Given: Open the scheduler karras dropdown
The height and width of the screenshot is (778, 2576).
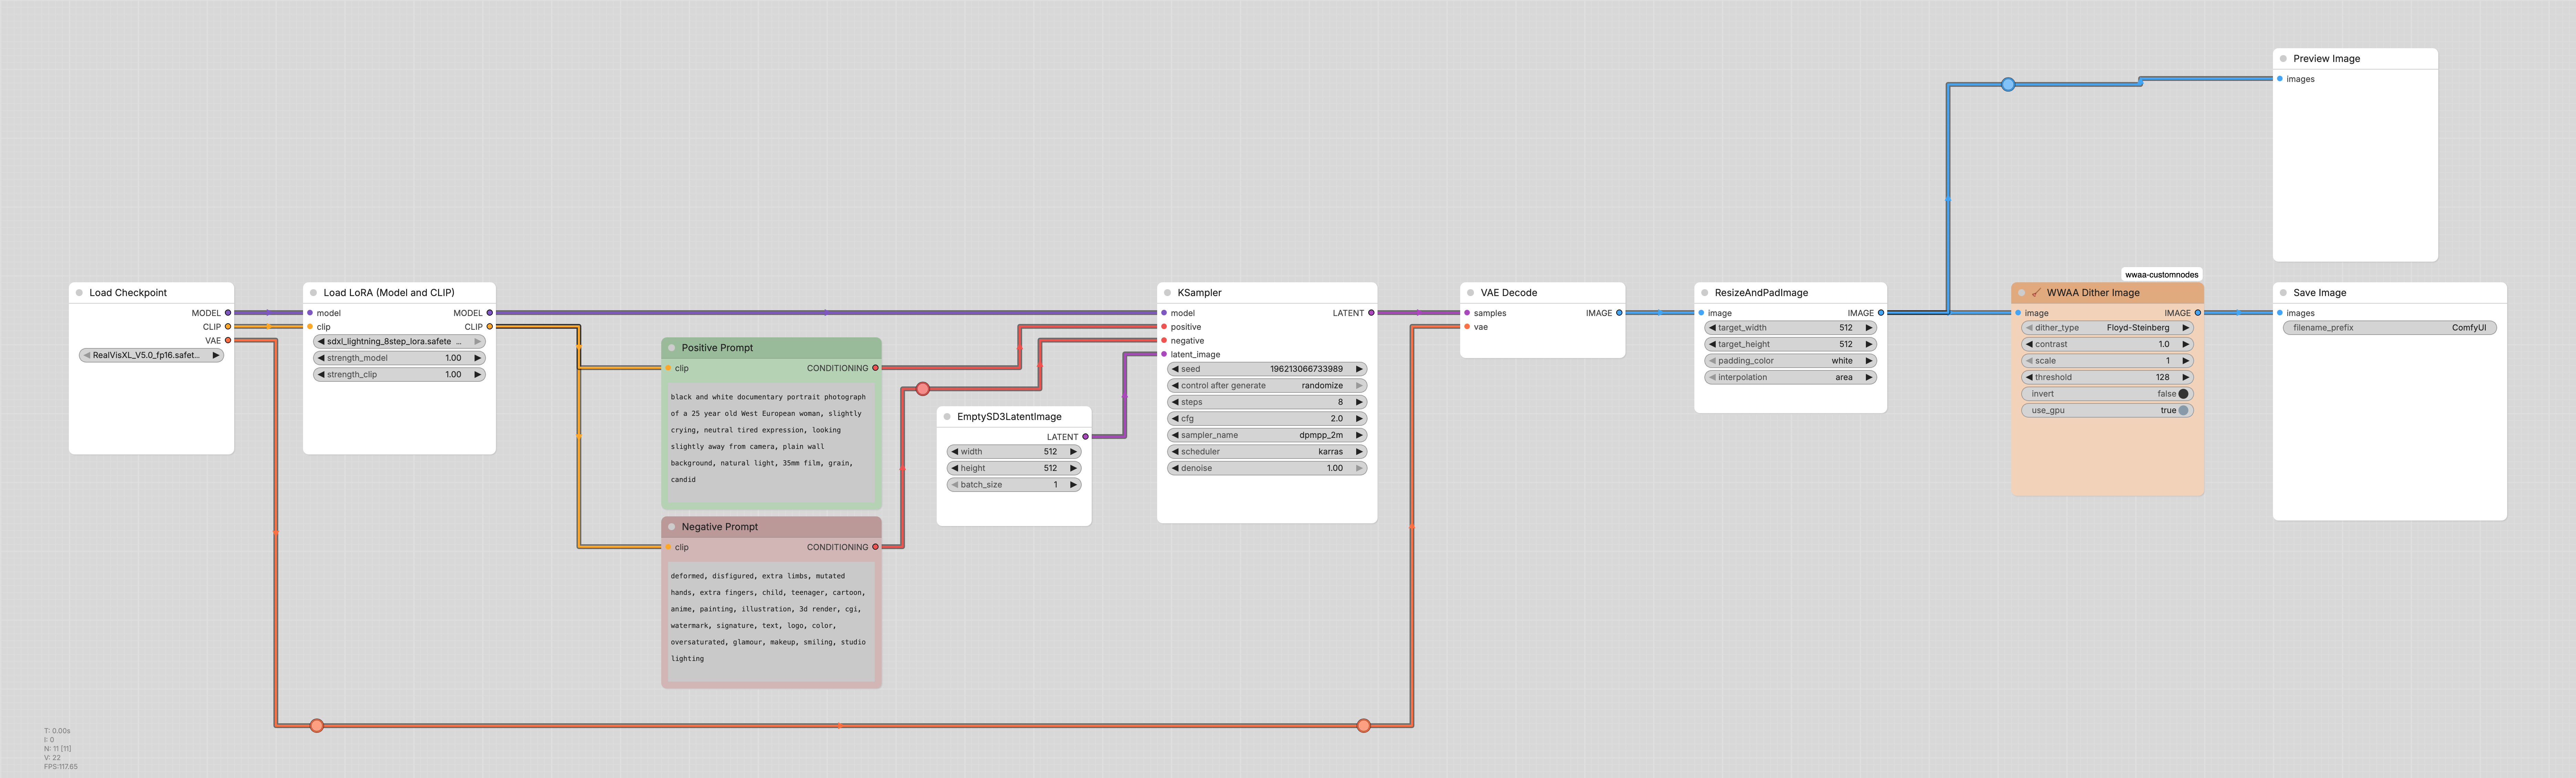Looking at the screenshot, I should coord(1267,452).
